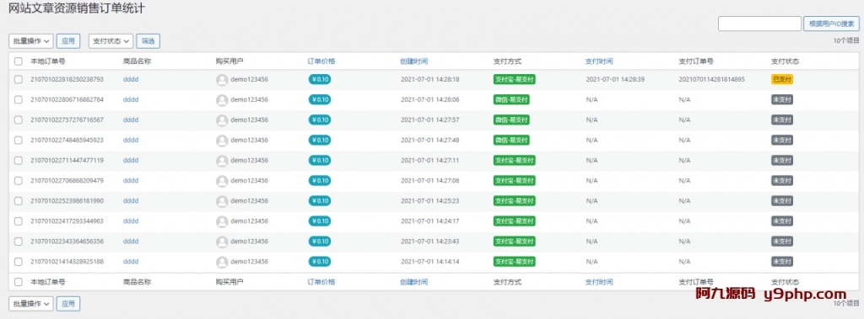Select checkbox for order ending in 477119
The height and width of the screenshot is (319, 864).
click(19, 161)
